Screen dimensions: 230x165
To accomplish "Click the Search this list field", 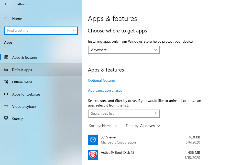I will click(x=124, y=114).
